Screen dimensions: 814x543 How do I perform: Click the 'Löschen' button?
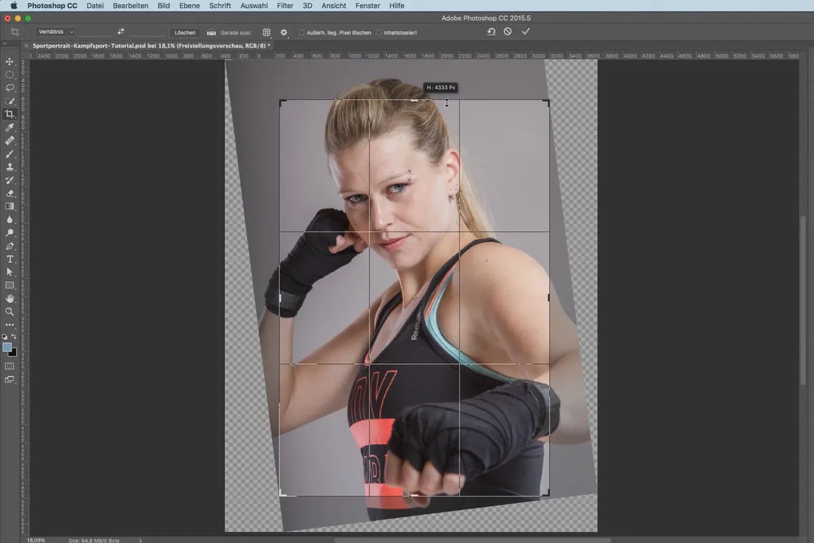click(185, 33)
